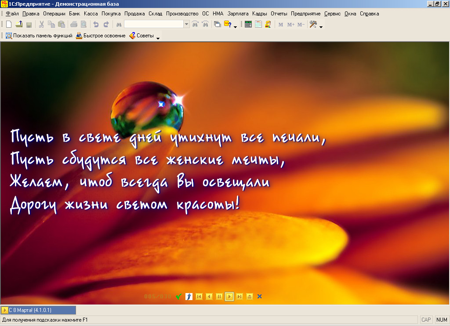This screenshot has width=450, height=326.
Task: Click the windows list icon
Action: pos(218,25)
